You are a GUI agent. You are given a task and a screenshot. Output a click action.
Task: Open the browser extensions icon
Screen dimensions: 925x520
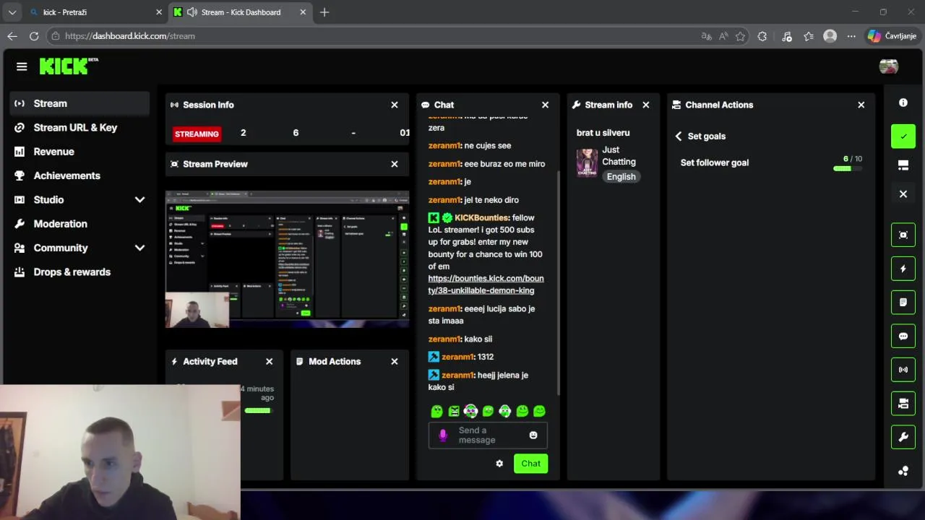(x=762, y=36)
